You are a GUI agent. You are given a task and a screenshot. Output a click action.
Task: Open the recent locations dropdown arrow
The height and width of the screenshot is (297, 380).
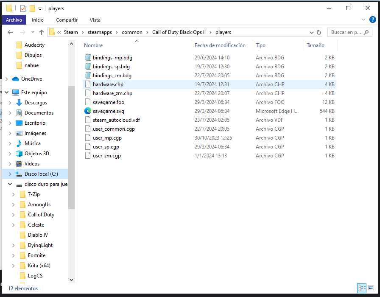[x=33, y=32]
